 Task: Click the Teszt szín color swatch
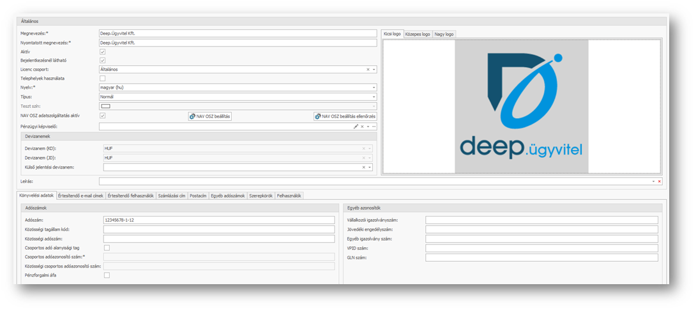(x=105, y=106)
